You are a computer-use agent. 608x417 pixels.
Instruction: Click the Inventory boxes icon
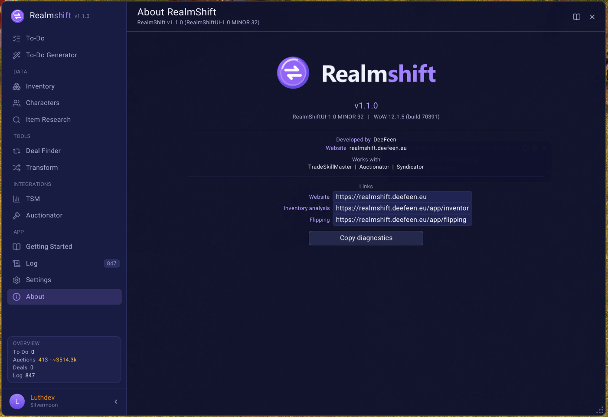coord(16,86)
